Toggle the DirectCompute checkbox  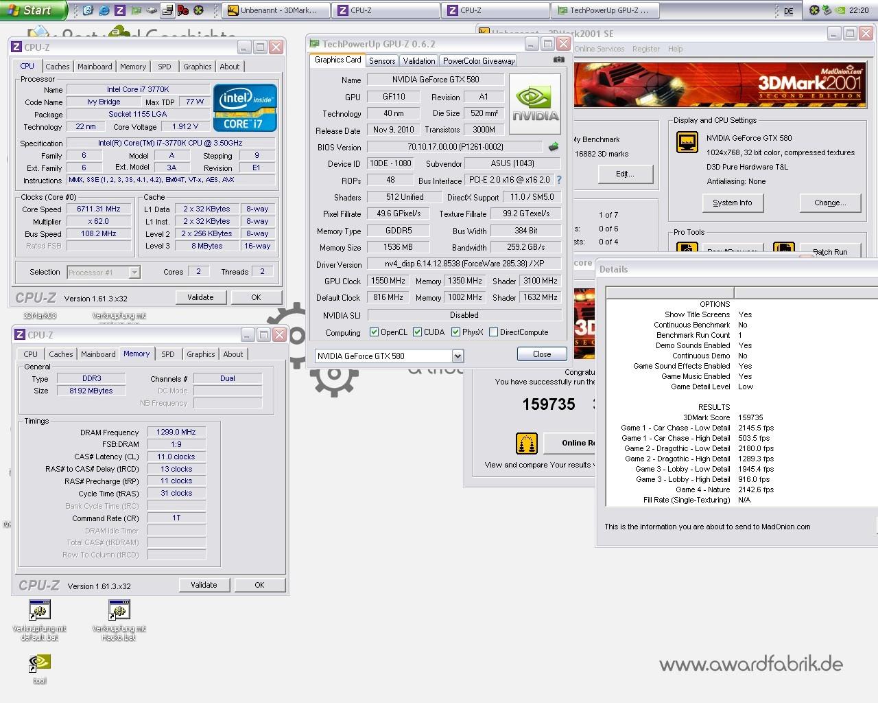click(x=493, y=332)
